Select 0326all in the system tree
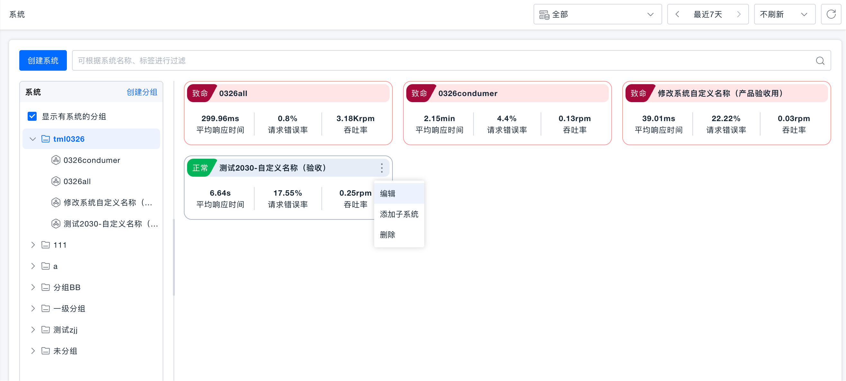The image size is (846, 381). 77,182
